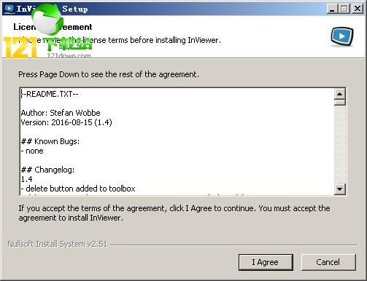This screenshot has height=281, width=367.
Task: Click the empty scrollbar track below the thumb
Action: pos(340,144)
